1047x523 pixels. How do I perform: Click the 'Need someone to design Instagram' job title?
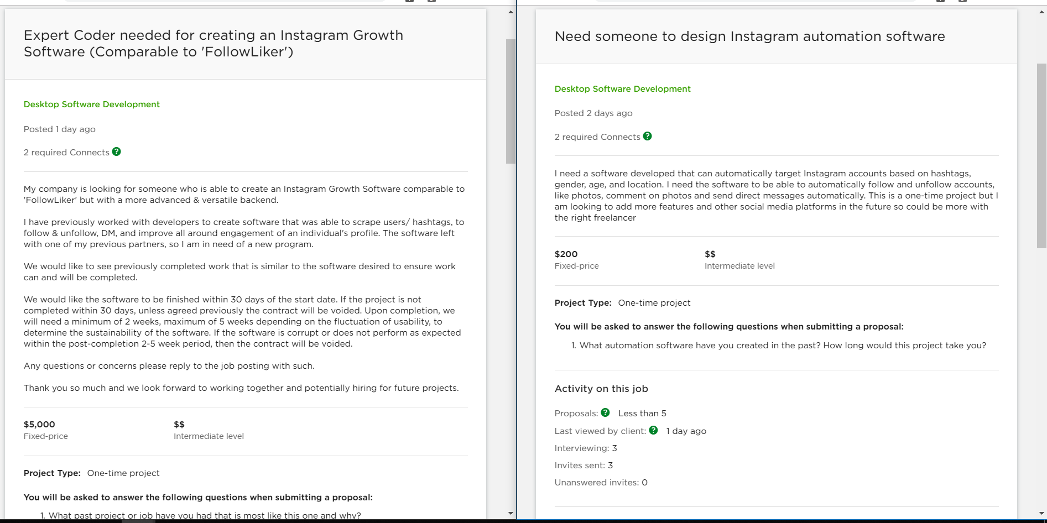[x=749, y=36]
